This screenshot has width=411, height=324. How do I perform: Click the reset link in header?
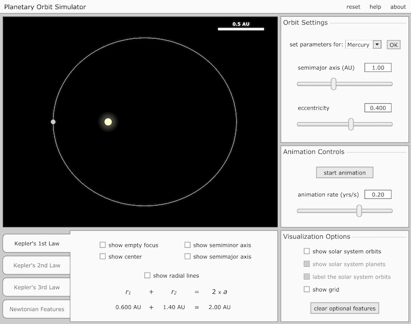pos(353,7)
